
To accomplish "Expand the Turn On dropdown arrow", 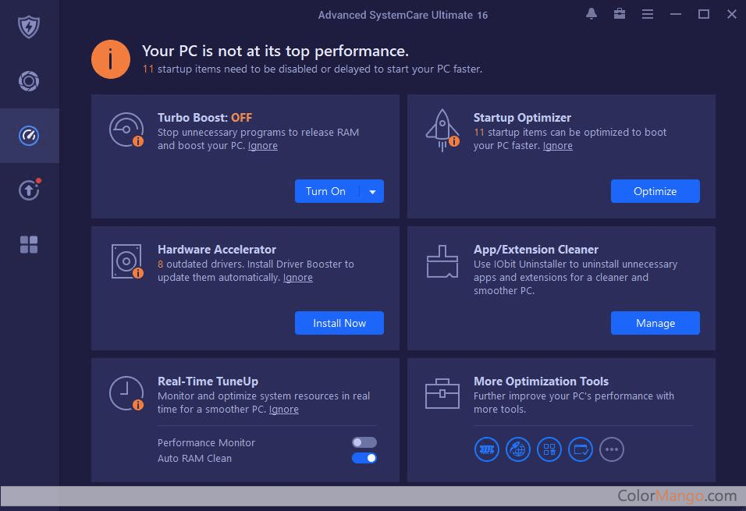I will click(x=372, y=192).
